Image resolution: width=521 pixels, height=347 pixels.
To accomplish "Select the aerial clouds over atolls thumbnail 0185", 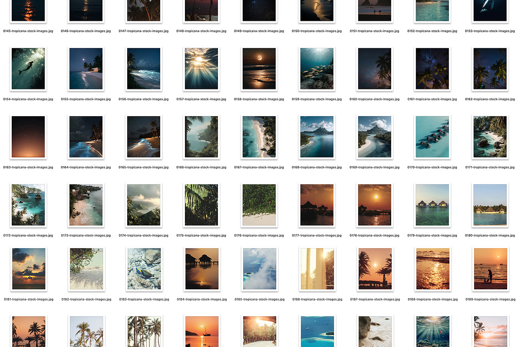I will point(259,268).
